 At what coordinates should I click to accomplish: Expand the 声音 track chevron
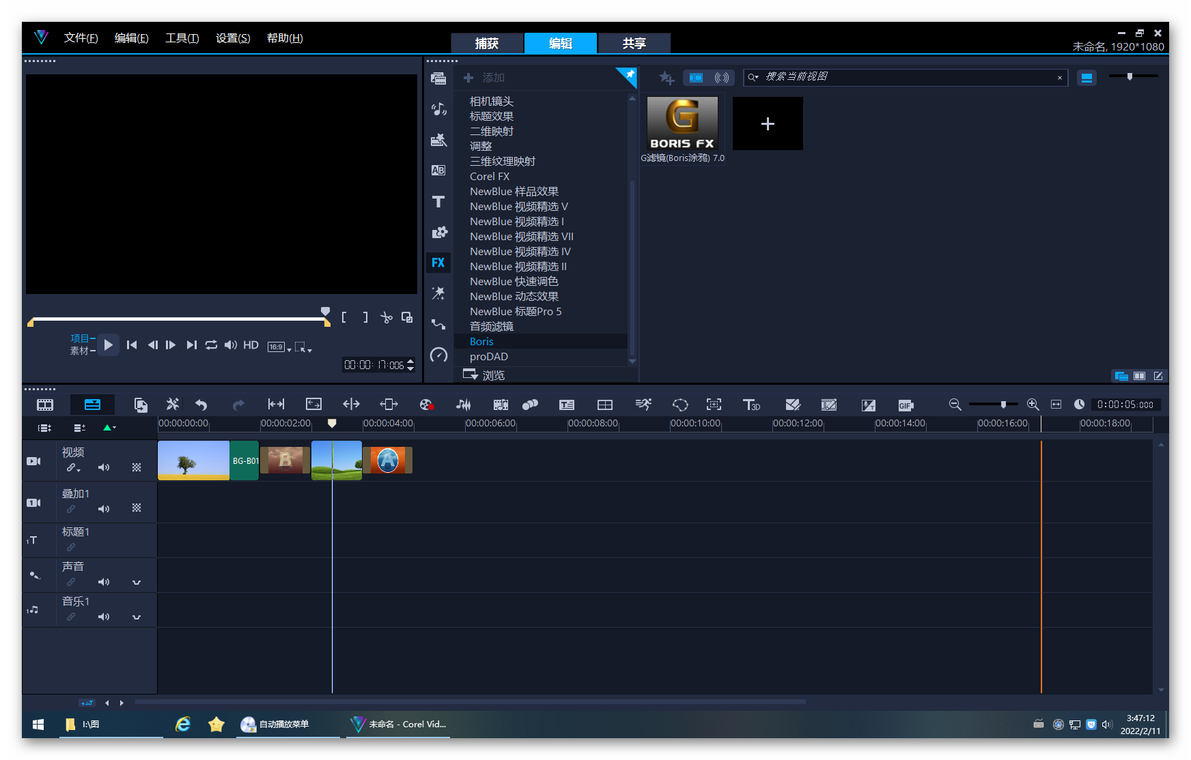coord(137,583)
